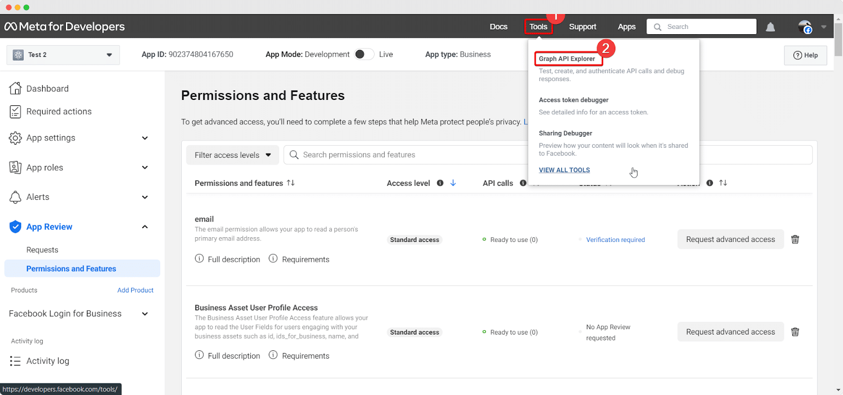Screen dimensions: 843x395
Task: Open the Filter access levels dropdown
Action: tap(232, 155)
